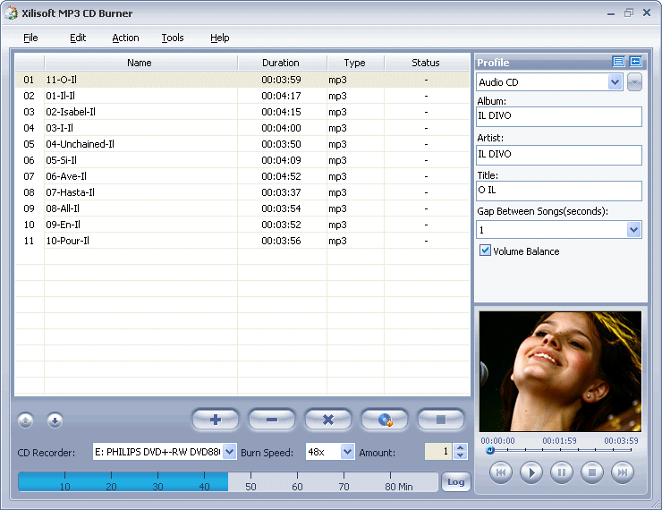Click the Album text field

pyautogui.click(x=559, y=116)
